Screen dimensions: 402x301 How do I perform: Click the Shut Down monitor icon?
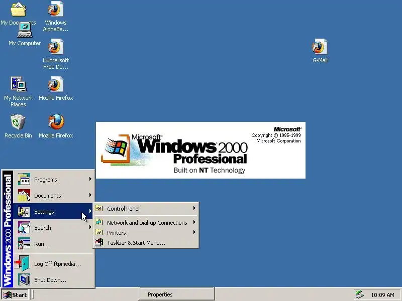24,279
